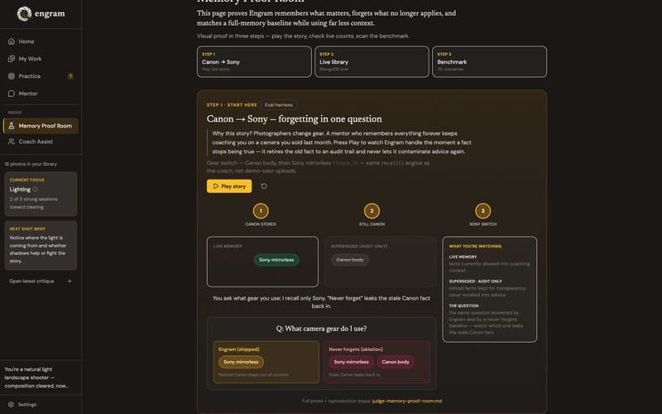Click the reset story icon
The image size is (662, 414).
(264, 185)
